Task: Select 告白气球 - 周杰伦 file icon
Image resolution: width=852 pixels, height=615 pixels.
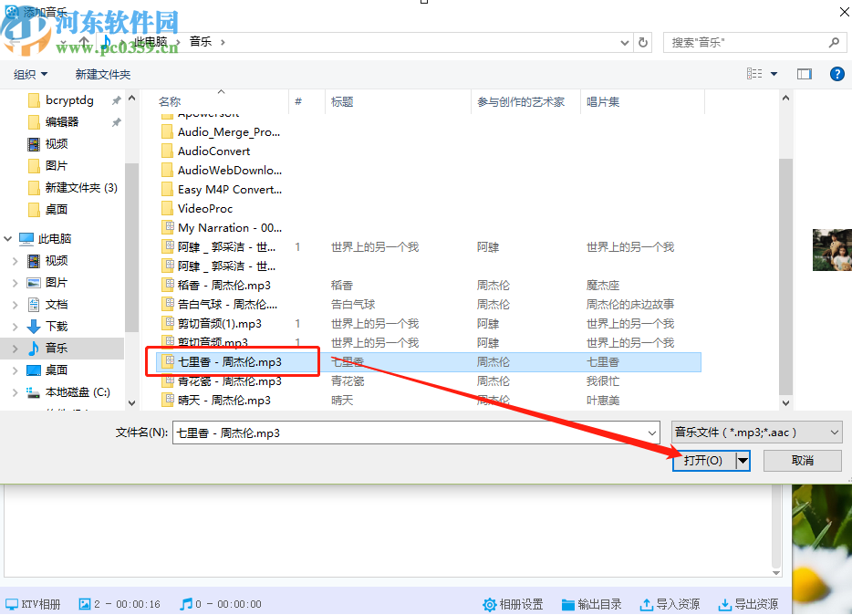Action: pos(168,304)
